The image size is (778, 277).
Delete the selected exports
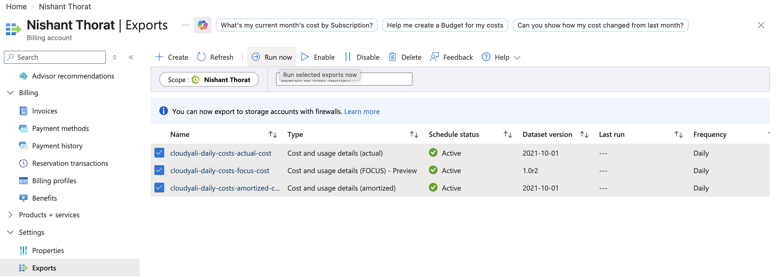pyautogui.click(x=405, y=57)
